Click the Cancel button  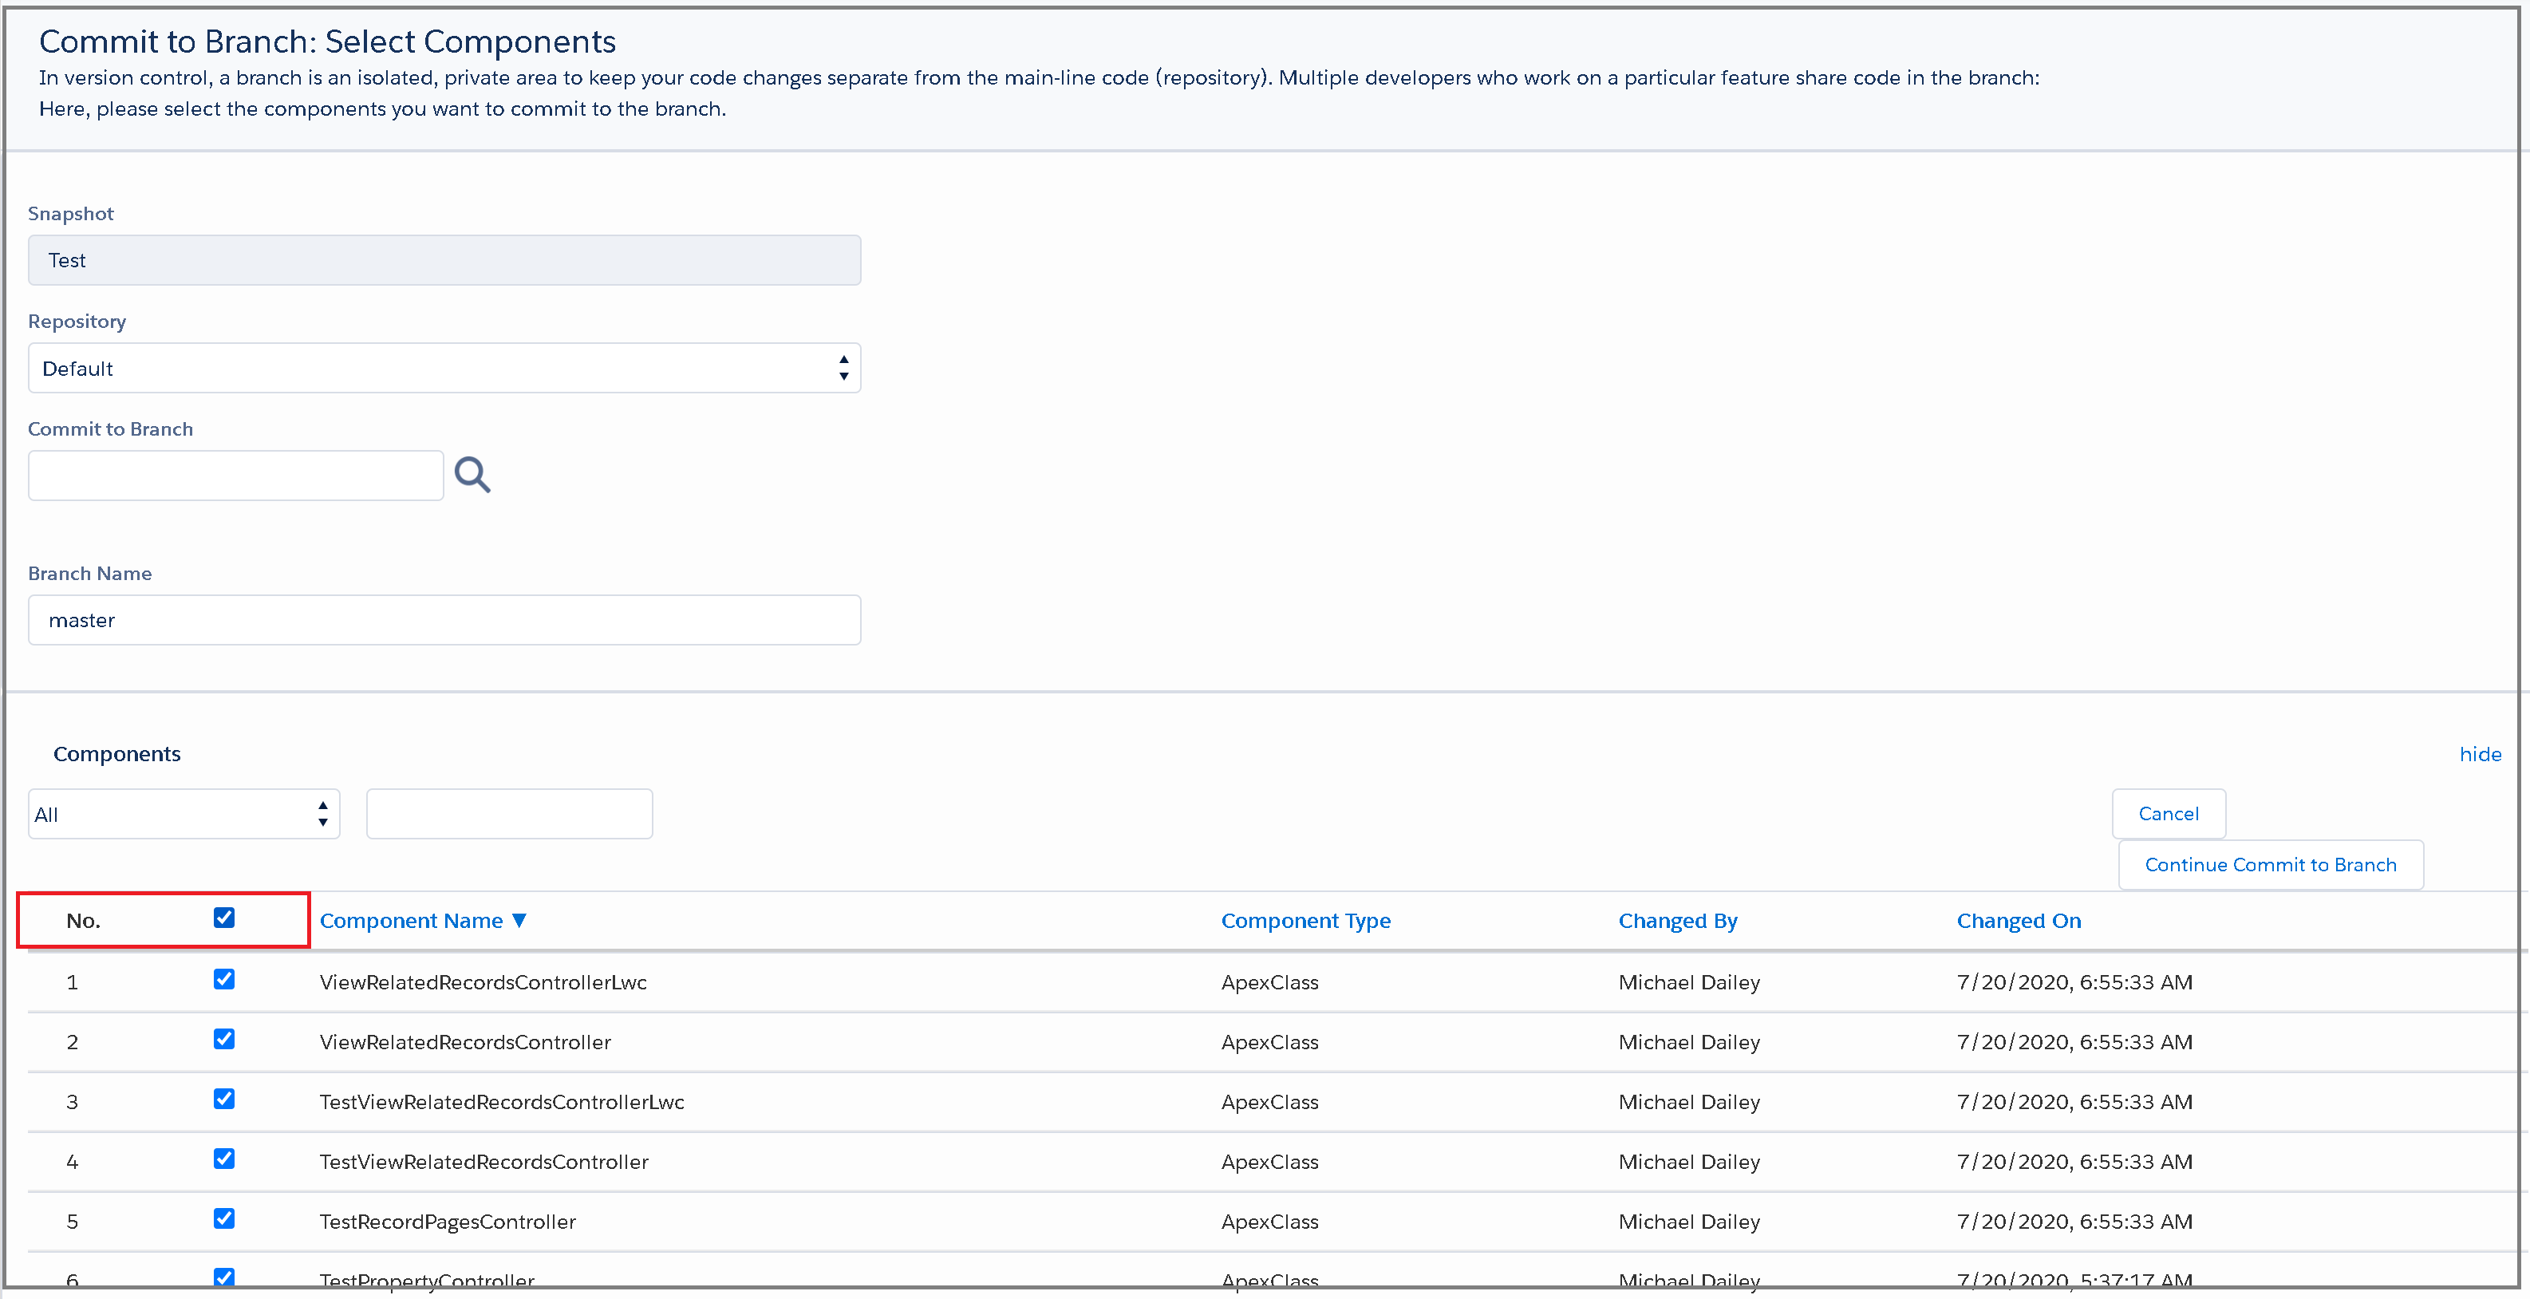pyautogui.click(x=2169, y=814)
